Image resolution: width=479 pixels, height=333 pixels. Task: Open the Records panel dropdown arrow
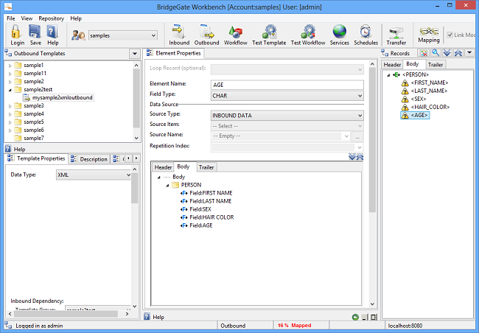[x=469, y=53]
